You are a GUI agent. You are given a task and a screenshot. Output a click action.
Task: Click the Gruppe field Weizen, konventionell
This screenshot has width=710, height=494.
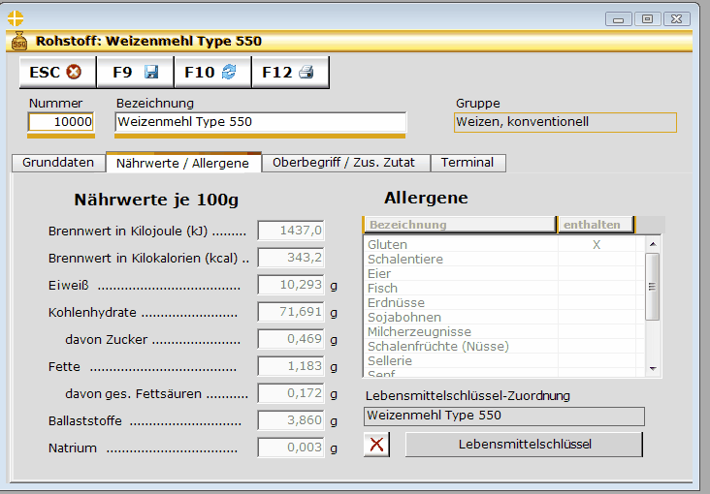click(x=565, y=122)
